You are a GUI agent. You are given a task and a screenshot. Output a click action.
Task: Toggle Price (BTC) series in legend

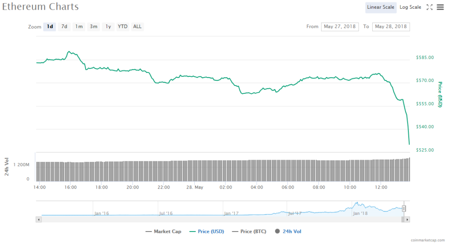tap(250, 231)
